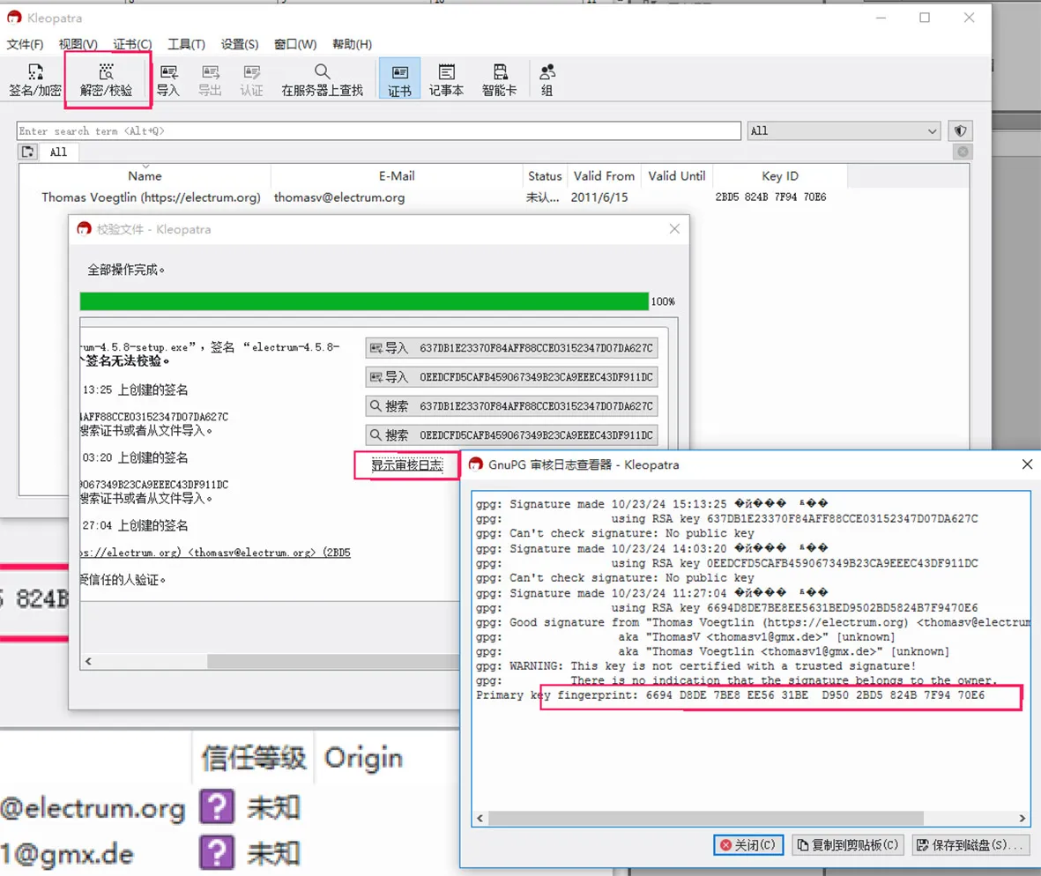Click the Good signature log line
Screen dimensions: 1041x876
click(752, 622)
